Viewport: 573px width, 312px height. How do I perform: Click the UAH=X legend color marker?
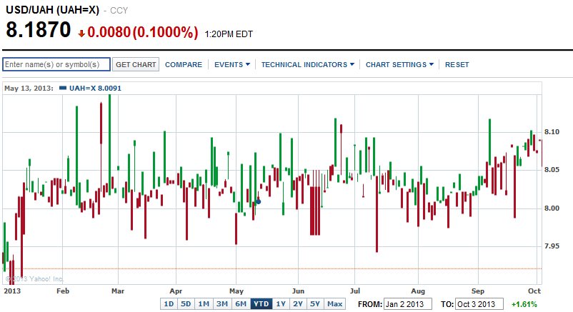[x=63, y=88]
